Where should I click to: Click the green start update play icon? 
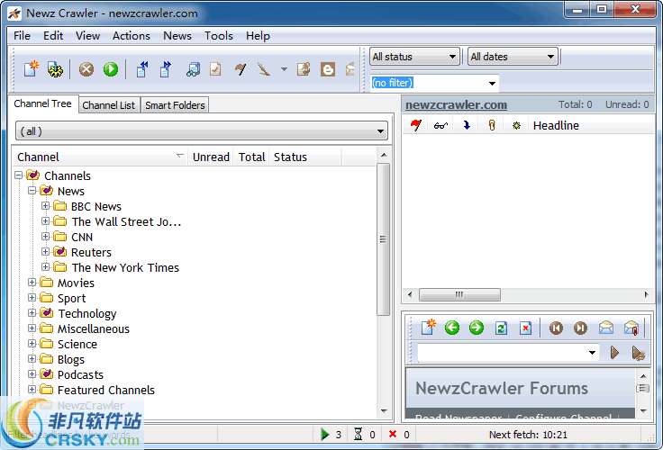point(111,69)
